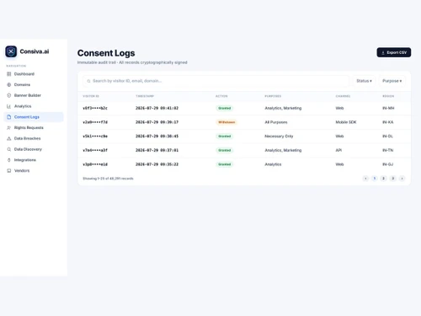Click the Integrations icon
The image size is (421, 316).
pos(9,160)
